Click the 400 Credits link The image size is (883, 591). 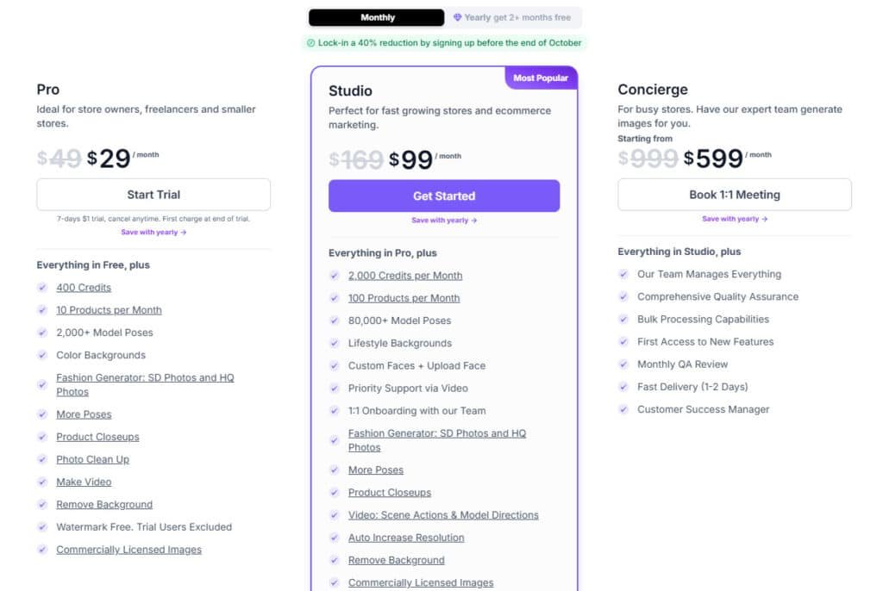tap(84, 288)
